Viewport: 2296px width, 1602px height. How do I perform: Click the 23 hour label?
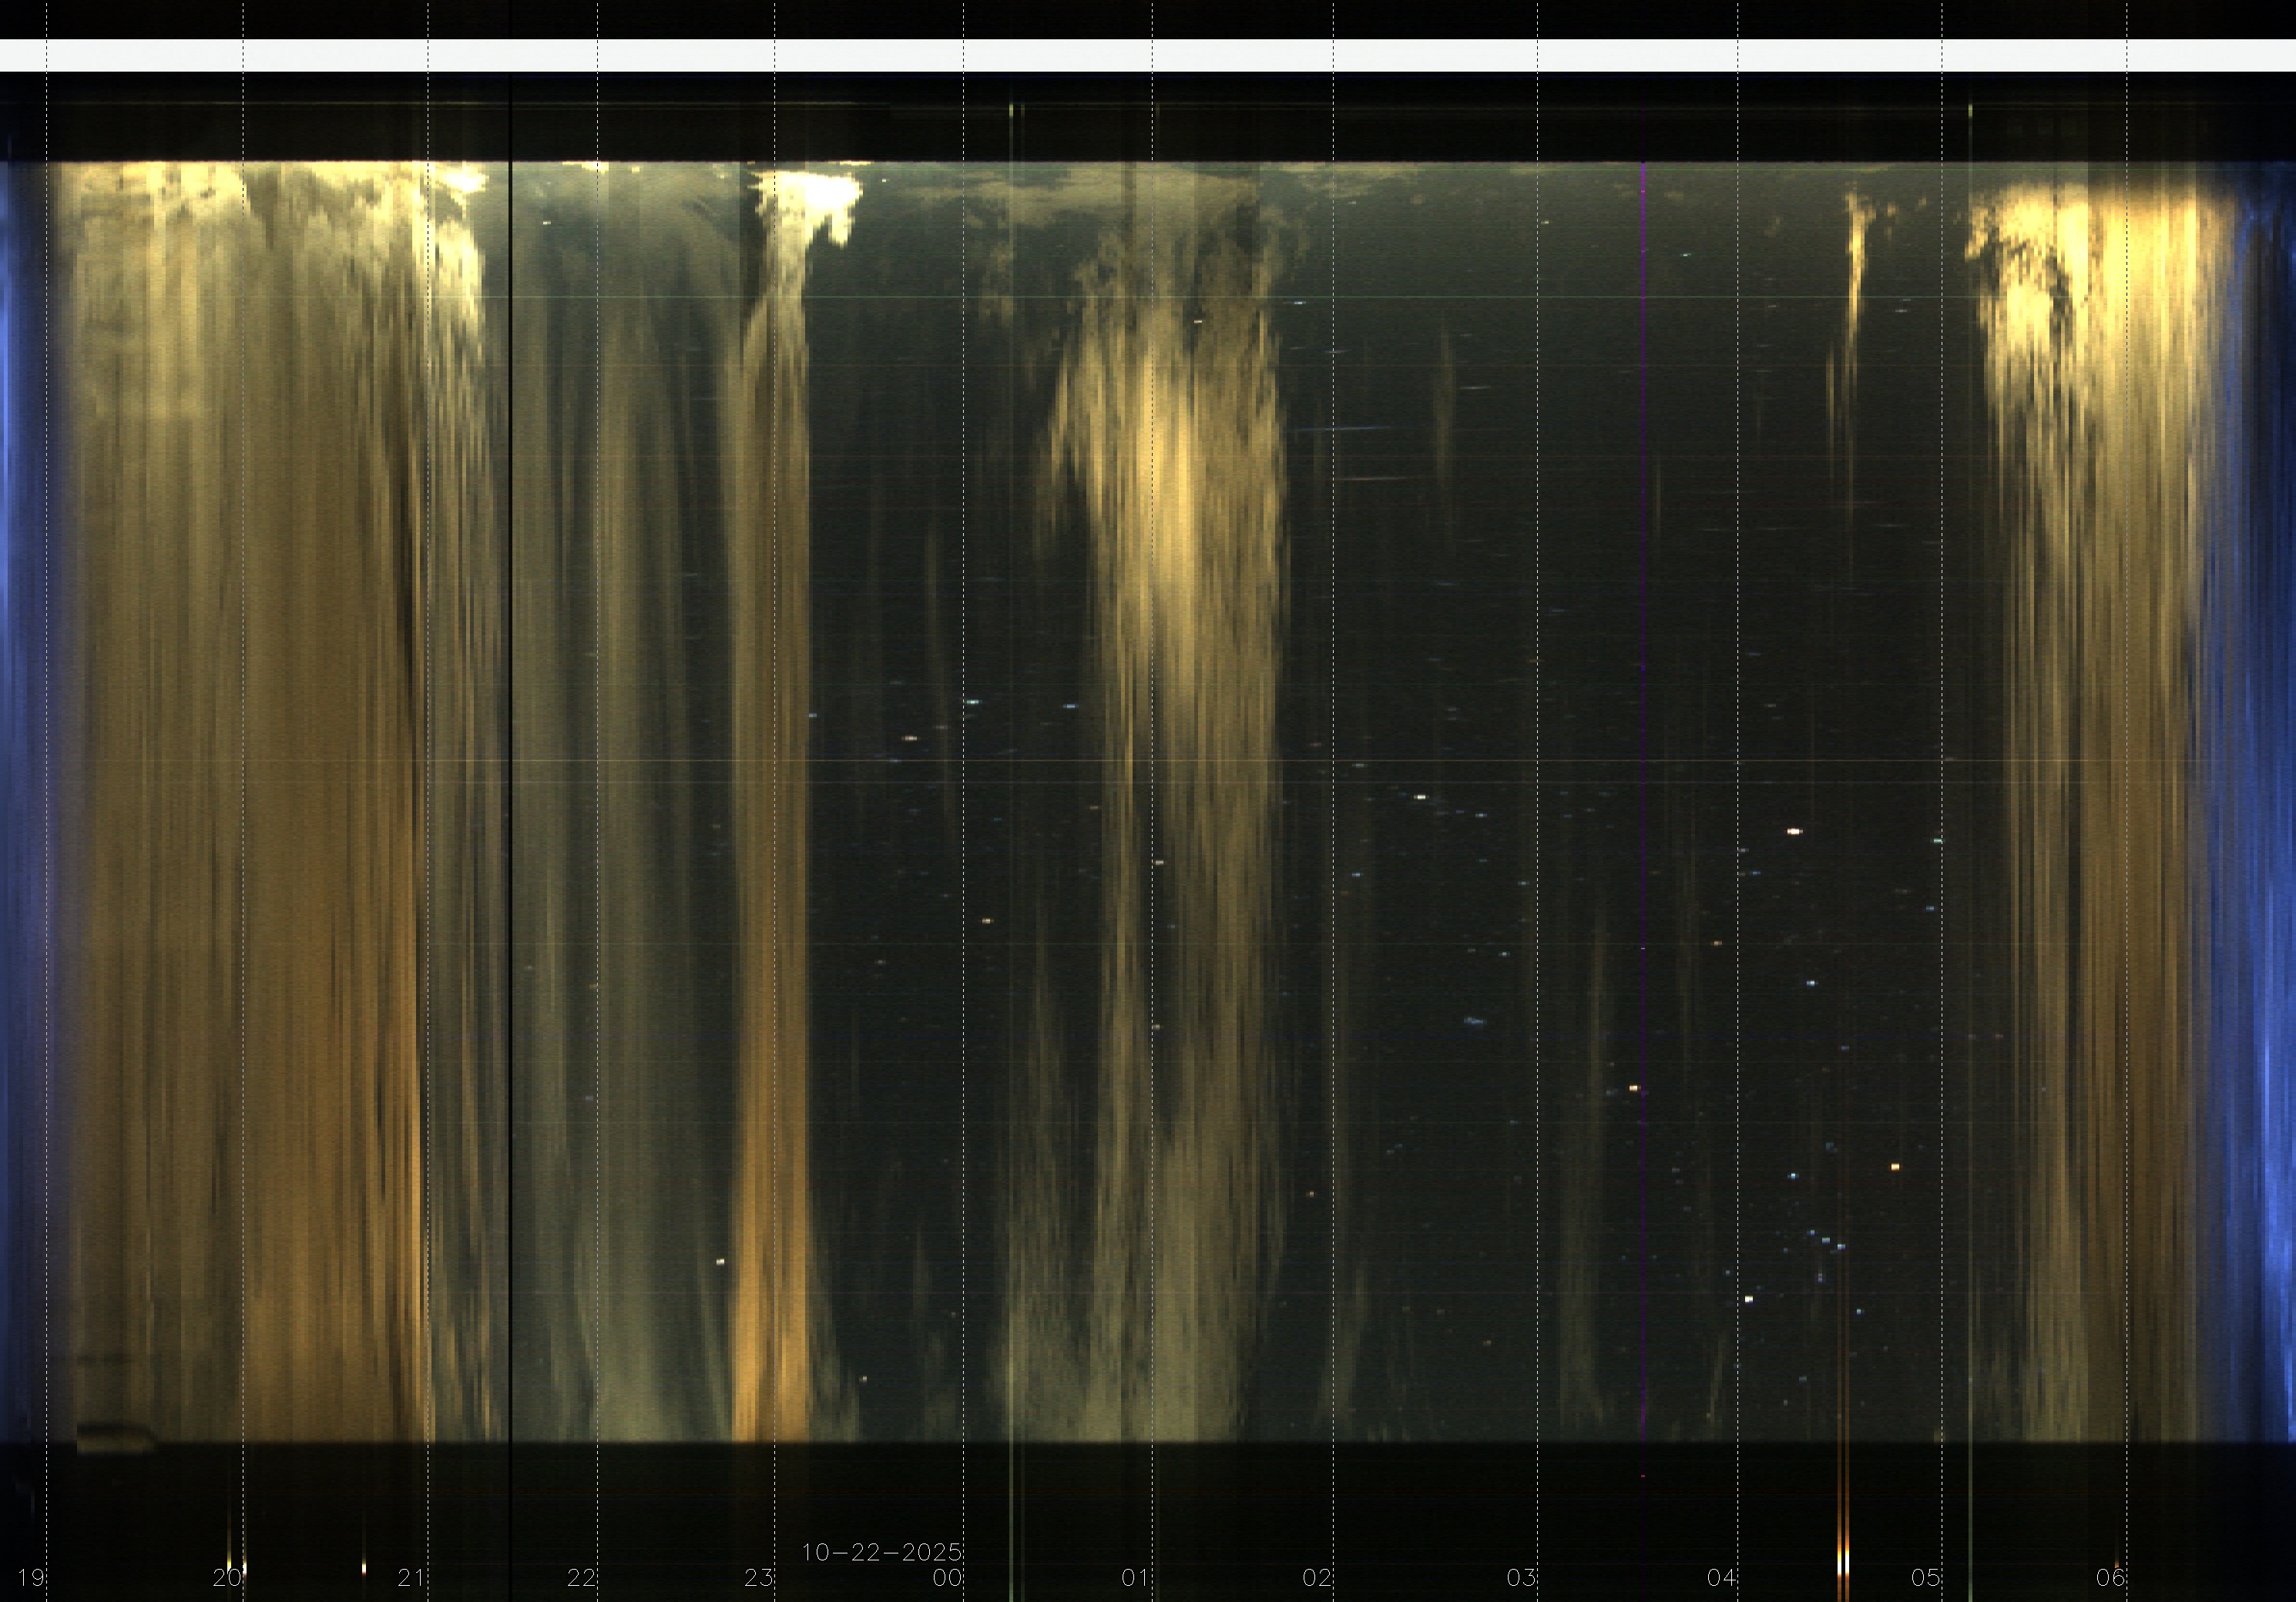759,1578
